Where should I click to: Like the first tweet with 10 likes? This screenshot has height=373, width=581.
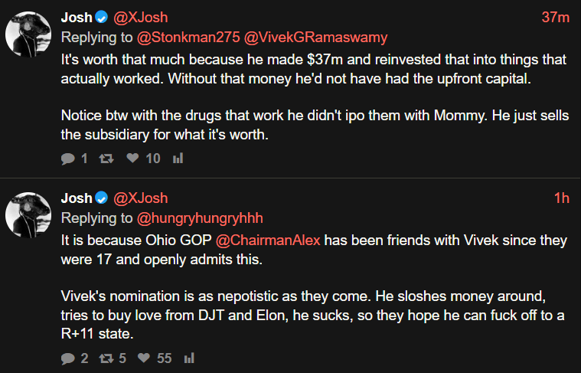pyautogui.click(x=132, y=159)
